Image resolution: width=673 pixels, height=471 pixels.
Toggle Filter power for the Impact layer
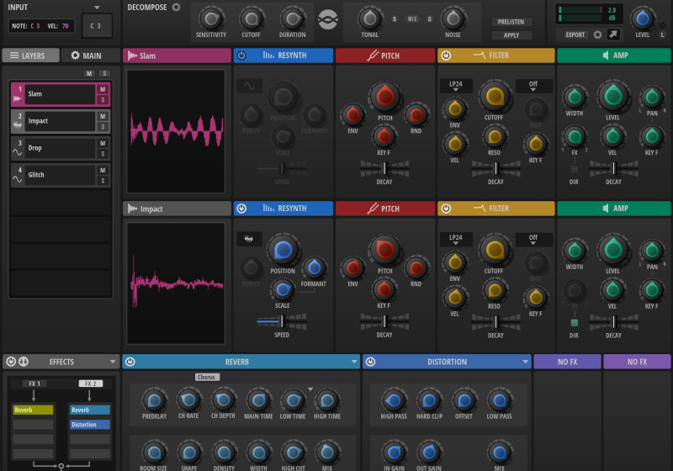click(446, 209)
